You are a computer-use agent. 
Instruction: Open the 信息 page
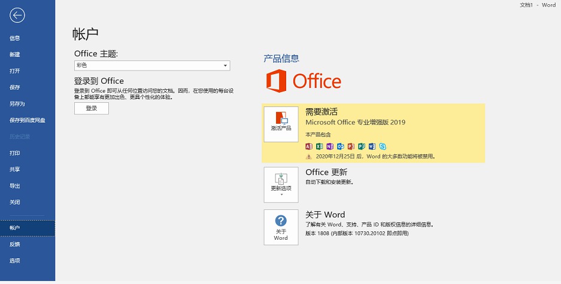(x=15, y=38)
